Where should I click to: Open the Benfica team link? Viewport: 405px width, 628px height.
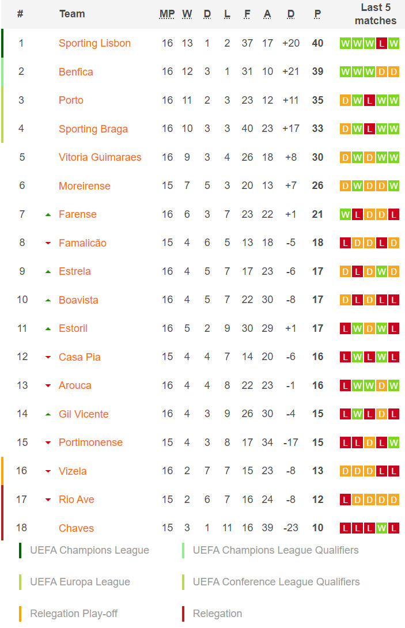point(75,72)
